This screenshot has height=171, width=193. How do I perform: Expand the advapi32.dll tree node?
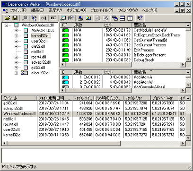[16, 62]
